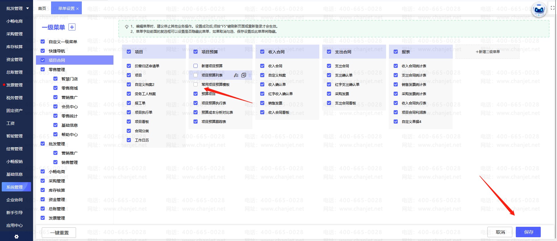Select 零售商城 in the menu tree
Image resolution: width=557 pixels, height=241 pixels.
point(70,88)
